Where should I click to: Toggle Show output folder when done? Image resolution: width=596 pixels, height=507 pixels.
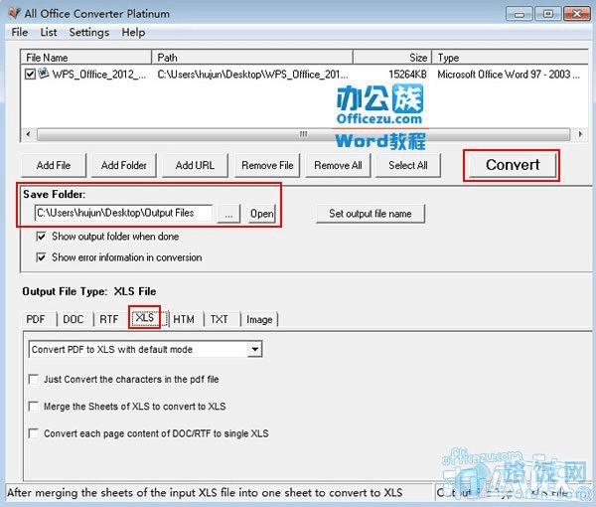pos(41,237)
